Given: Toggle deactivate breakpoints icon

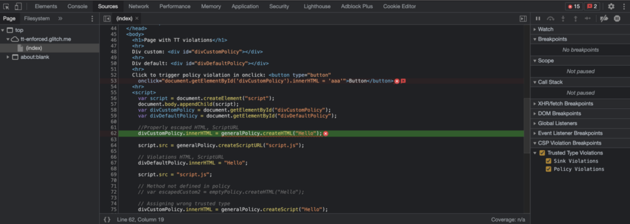Looking at the screenshot, I should click(x=604, y=18).
